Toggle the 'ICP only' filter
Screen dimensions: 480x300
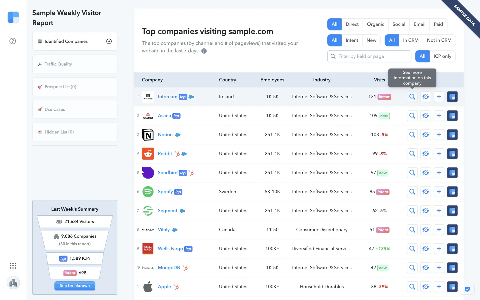[442, 56]
